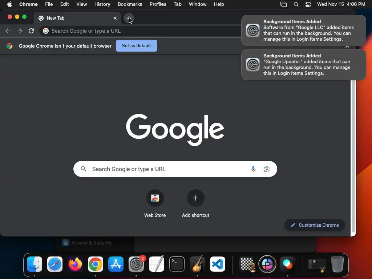Open System Settings from the Dock

click(x=136, y=264)
